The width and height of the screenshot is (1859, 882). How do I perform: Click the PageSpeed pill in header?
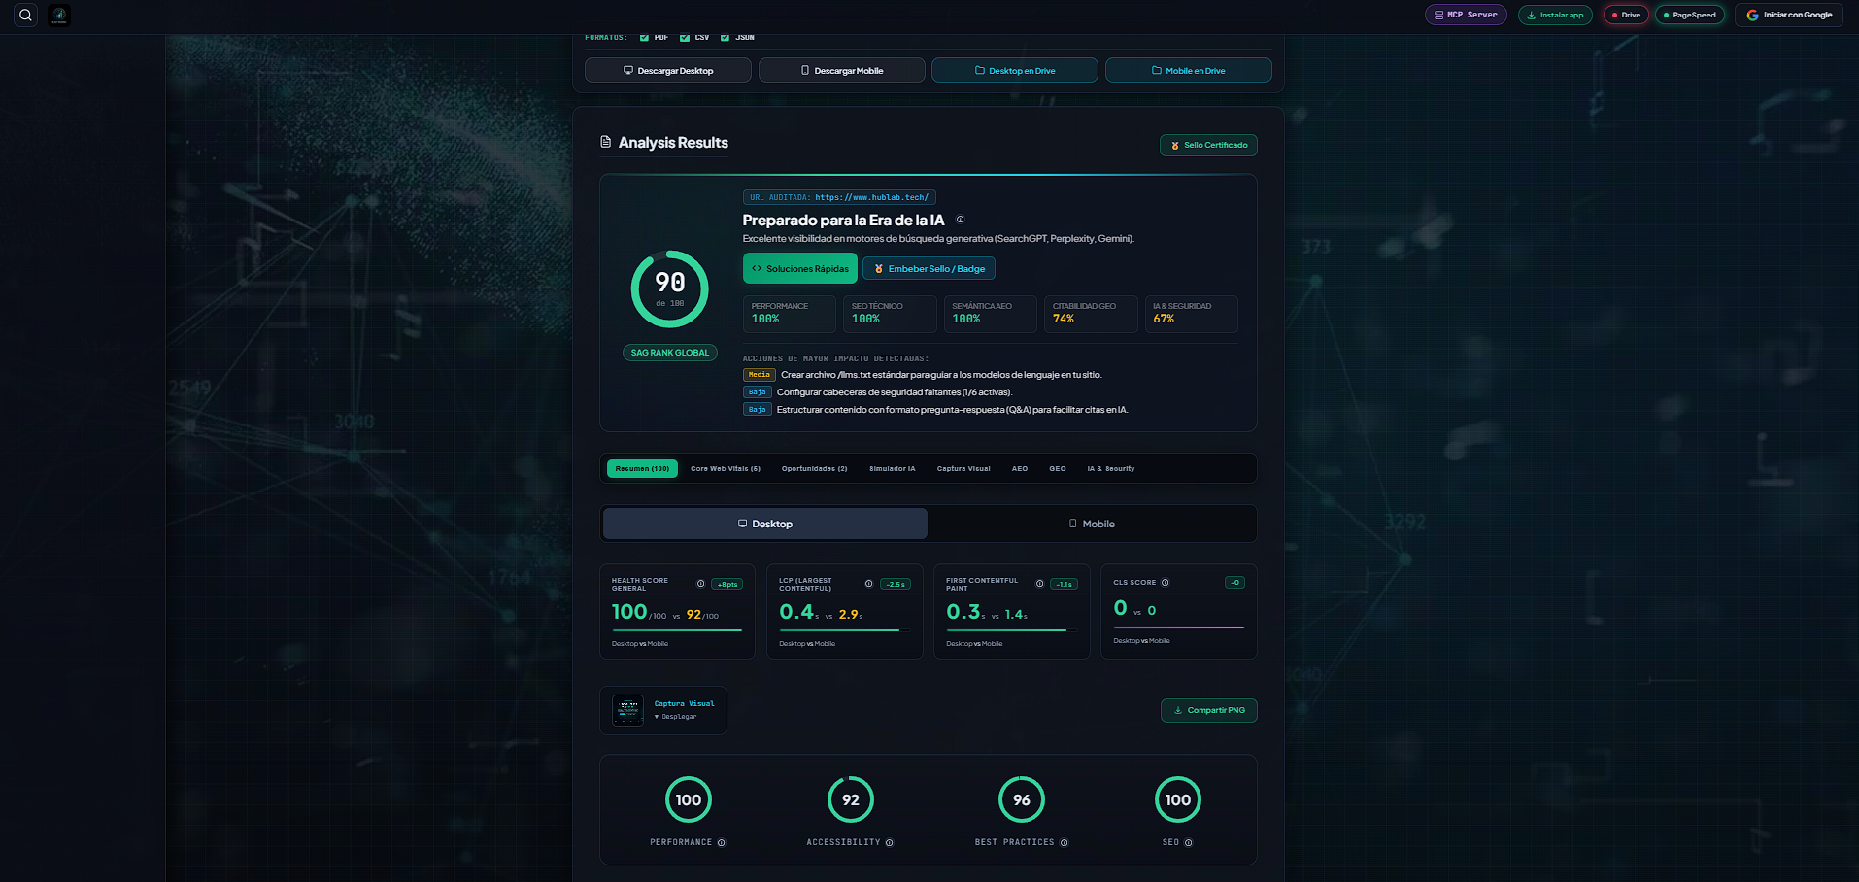[1689, 15]
